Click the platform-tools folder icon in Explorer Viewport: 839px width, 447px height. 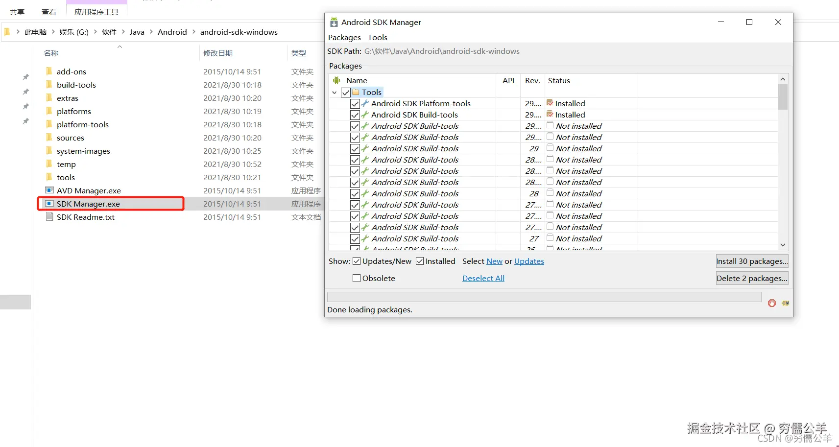[49, 124]
